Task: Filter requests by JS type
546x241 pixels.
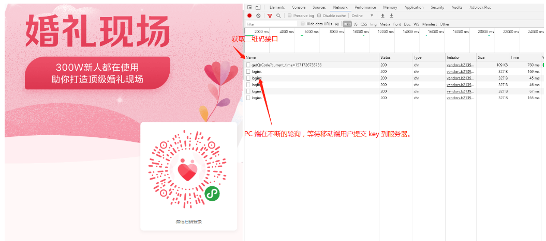Action: pos(356,24)
